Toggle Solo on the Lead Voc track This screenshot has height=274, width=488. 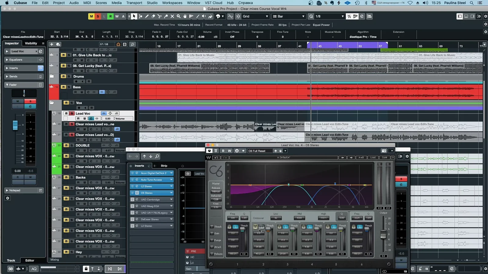[x=72, y=114]
